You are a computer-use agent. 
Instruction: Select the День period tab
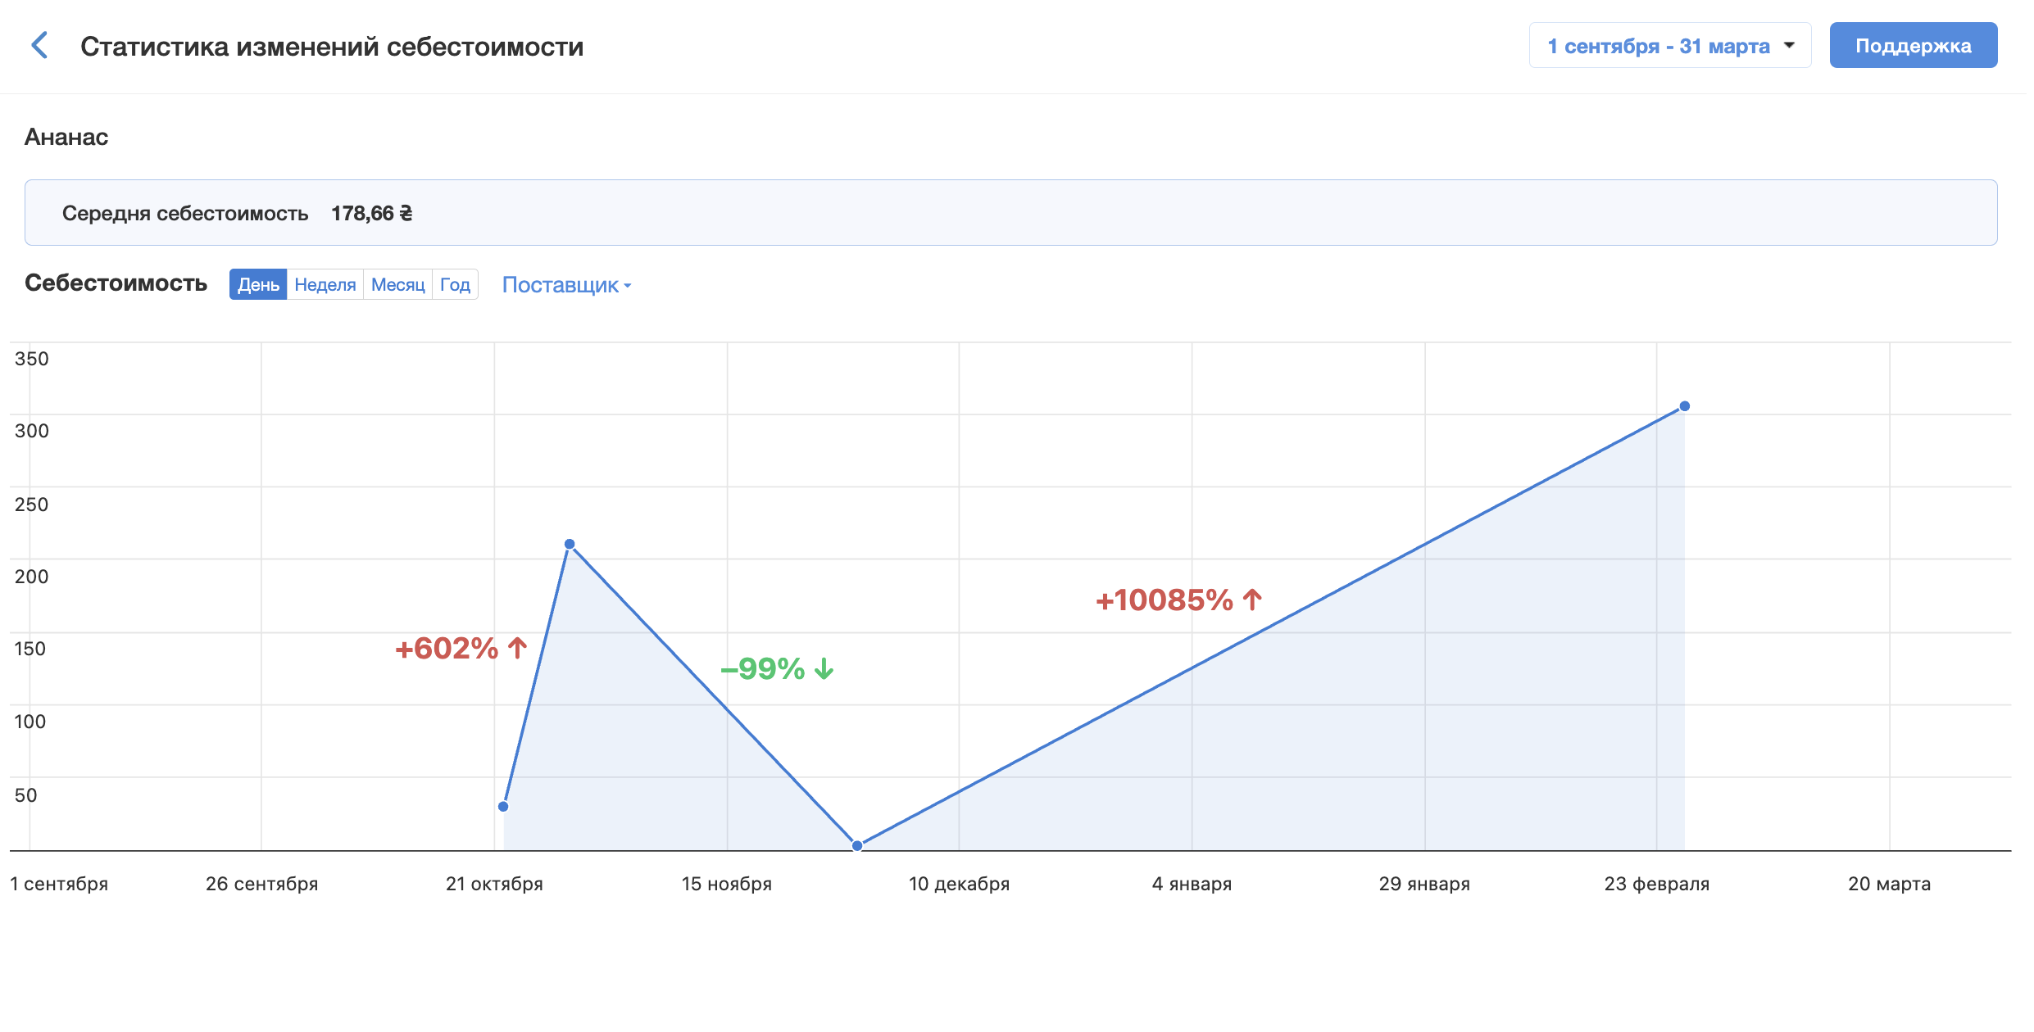(258, 284)
